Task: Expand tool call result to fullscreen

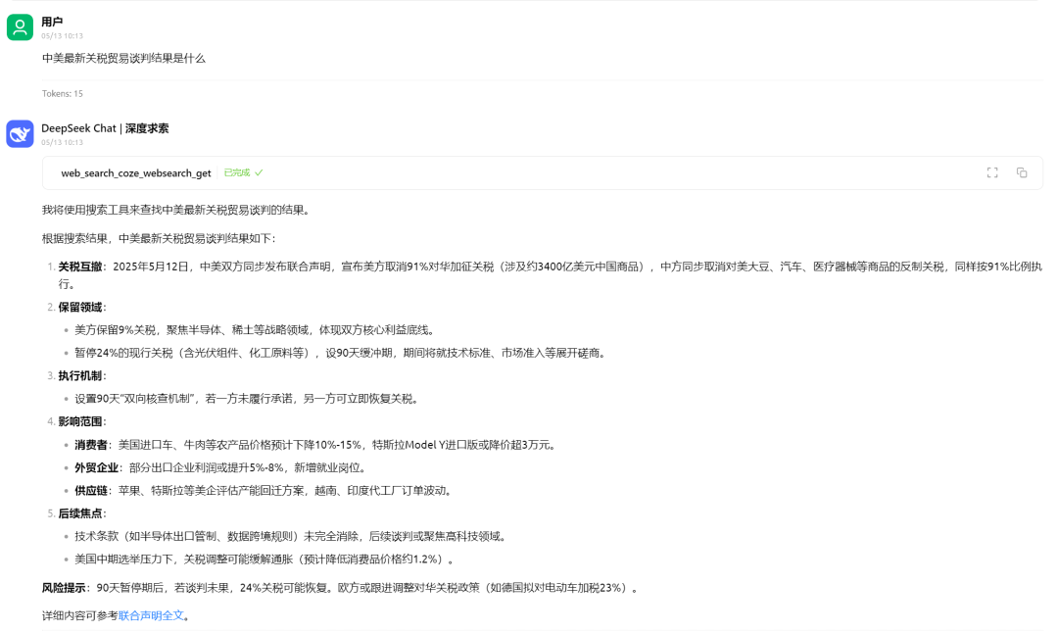Action: click(991, 172)
